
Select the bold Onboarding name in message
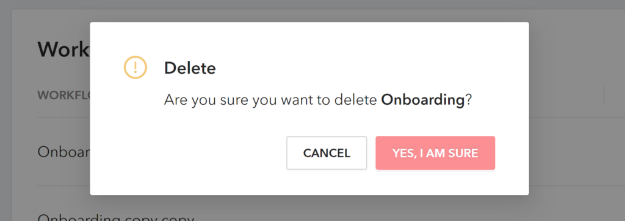[423, 100]
